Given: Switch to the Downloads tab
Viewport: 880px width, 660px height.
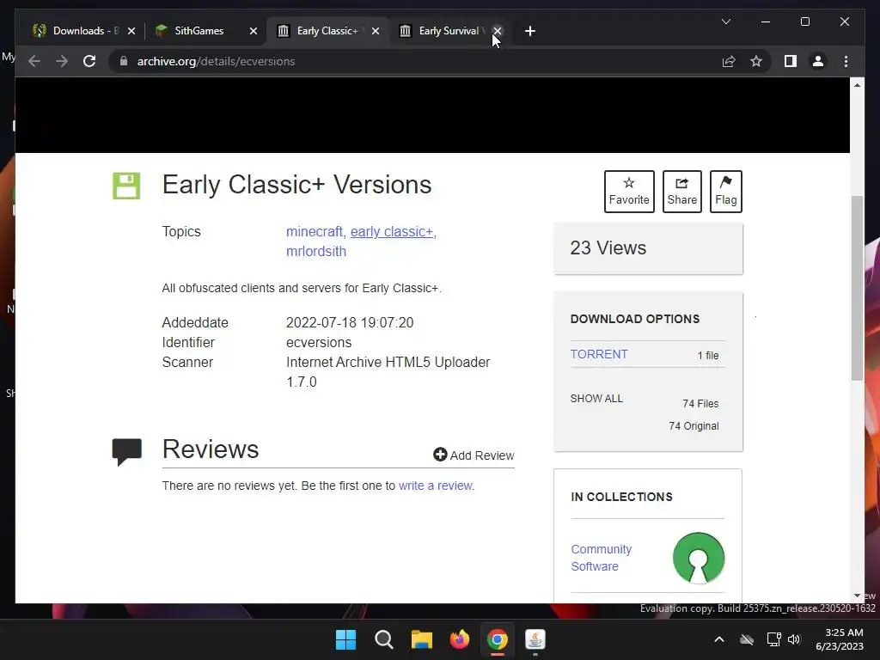Looking at the screenshot, I should [x=84, y=31].
